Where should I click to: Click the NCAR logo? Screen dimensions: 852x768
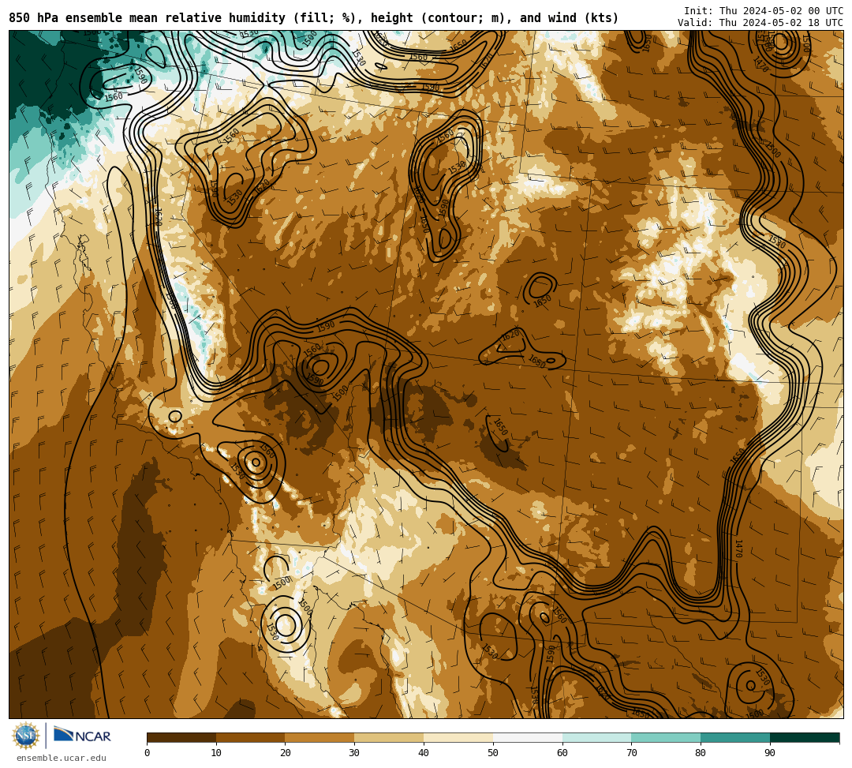[x=82, y=736]
